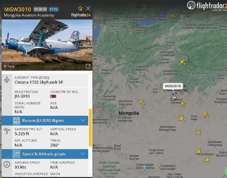Click the Recent flights calendar icon
Screen dimensions: 227x178
16,121
